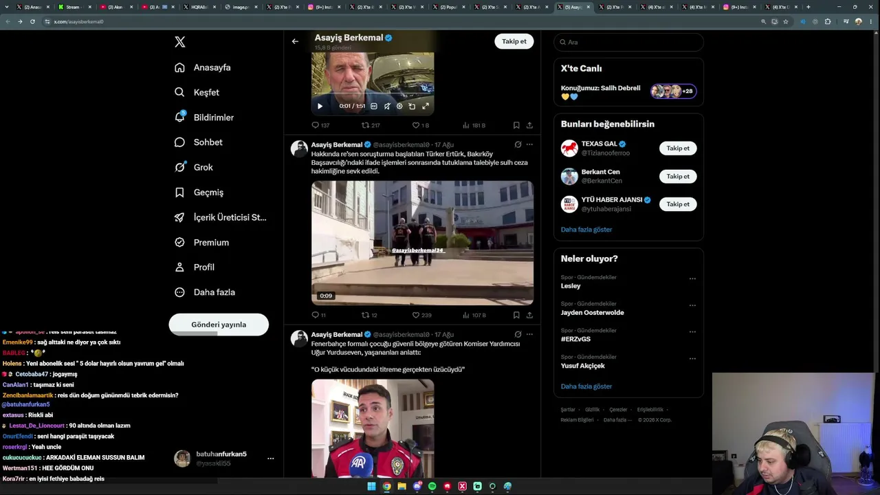Follow YTÜ HABER AJANSI with Takip et

[678, 204]
